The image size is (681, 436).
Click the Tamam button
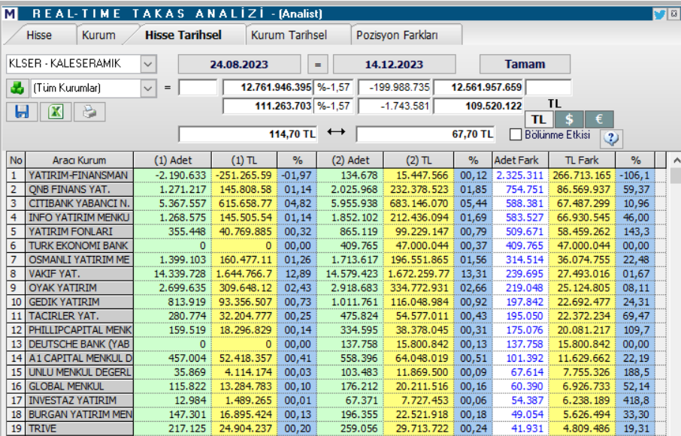(x=525, y=64)
